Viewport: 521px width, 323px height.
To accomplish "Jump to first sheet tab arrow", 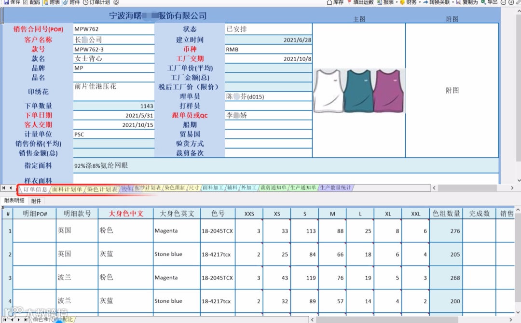I will (x=3, y=188).
